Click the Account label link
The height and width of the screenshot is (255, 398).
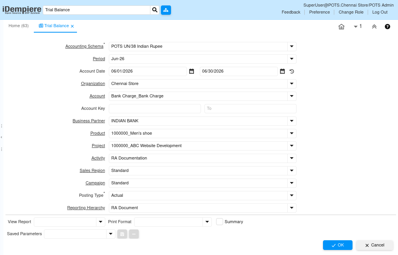[x=97, y=96]
